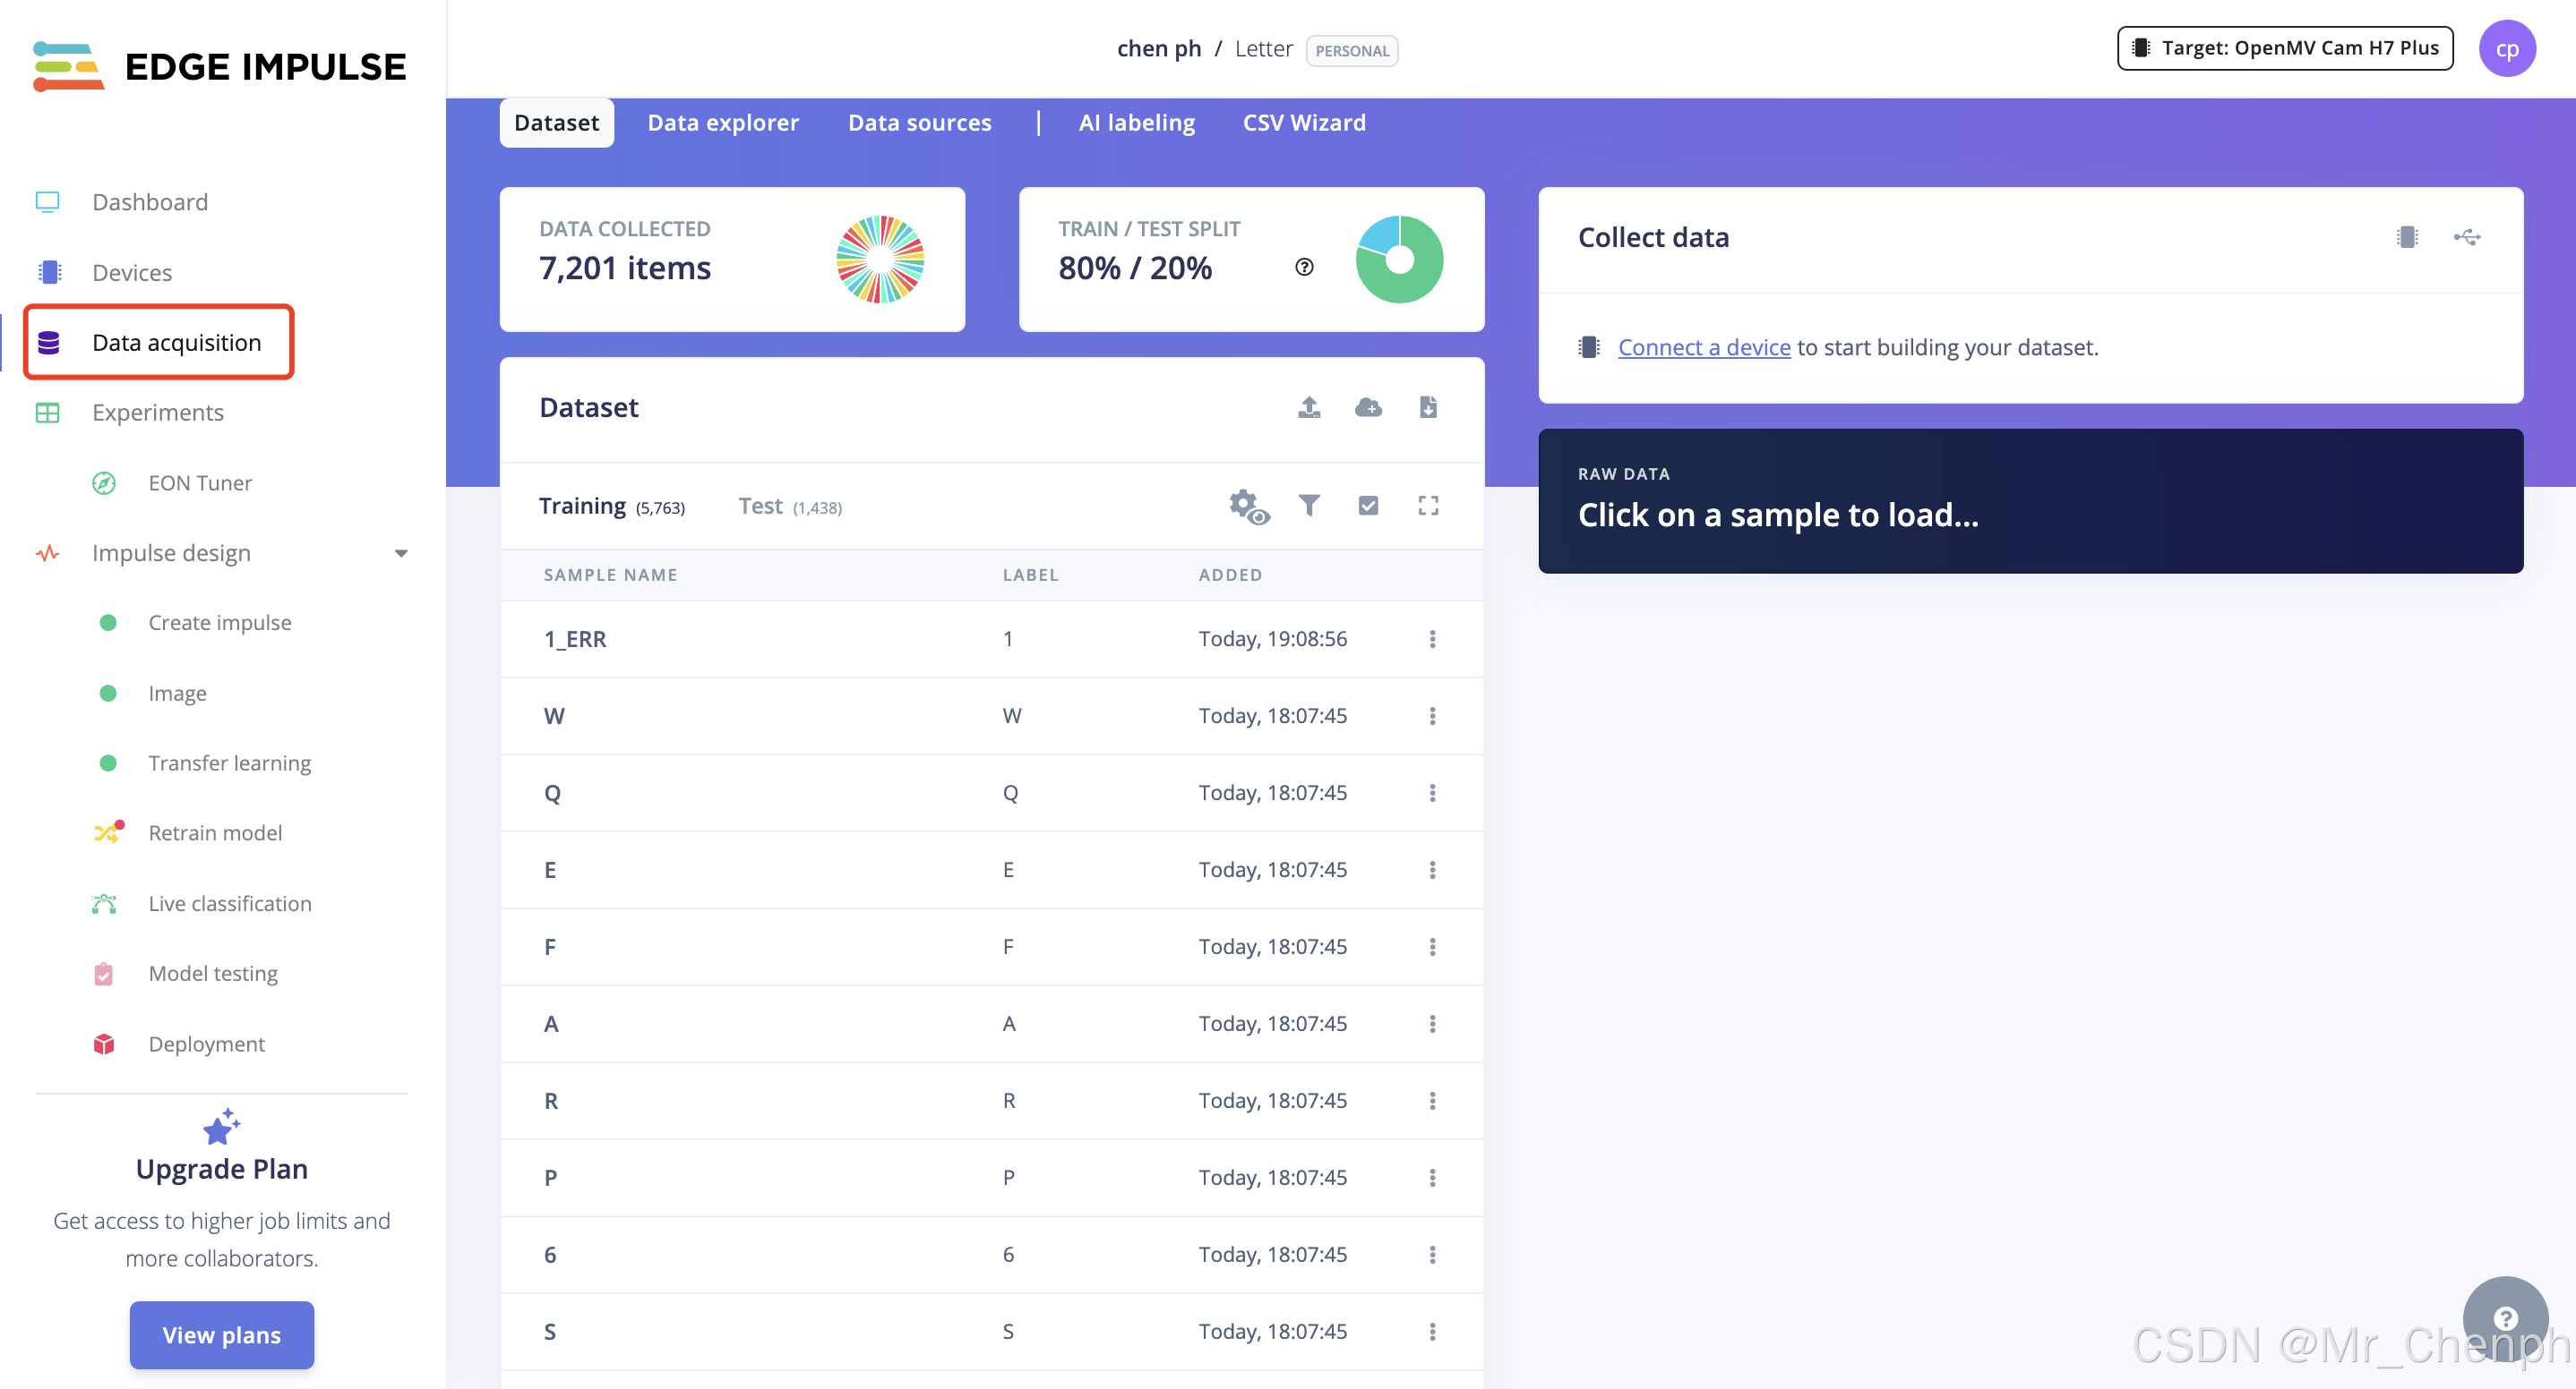Click the upload data icon in Dataset header

pos(1309,406)
